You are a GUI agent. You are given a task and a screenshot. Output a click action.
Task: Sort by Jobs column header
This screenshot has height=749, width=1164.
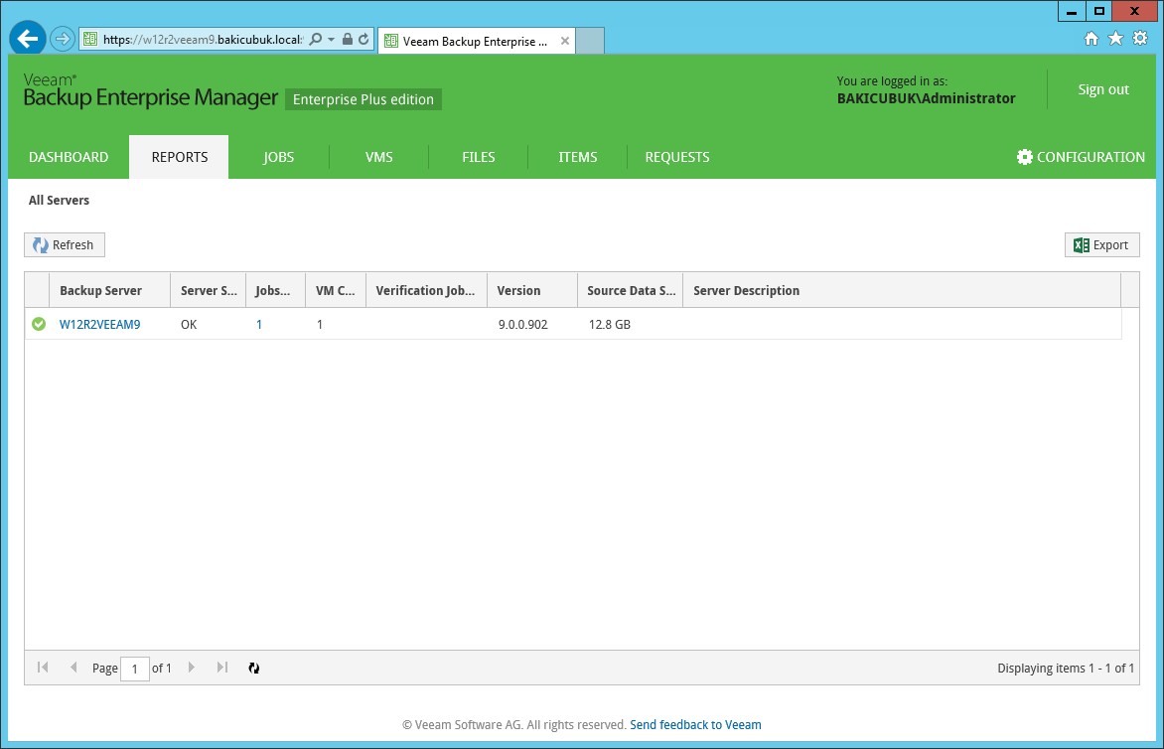(275, 290)
